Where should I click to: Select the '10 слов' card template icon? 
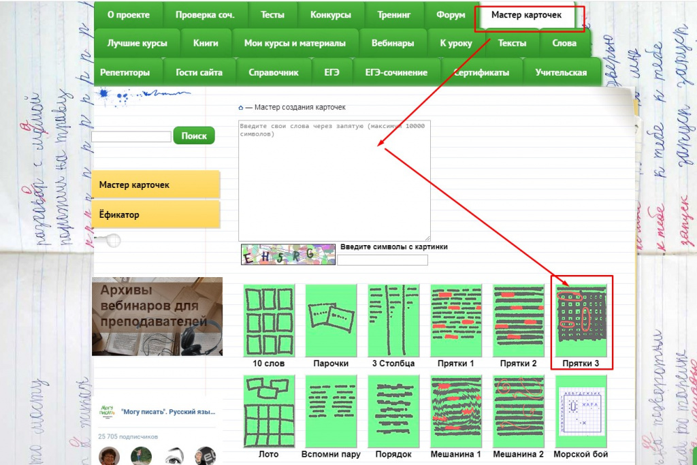click(x=269, y=321)
